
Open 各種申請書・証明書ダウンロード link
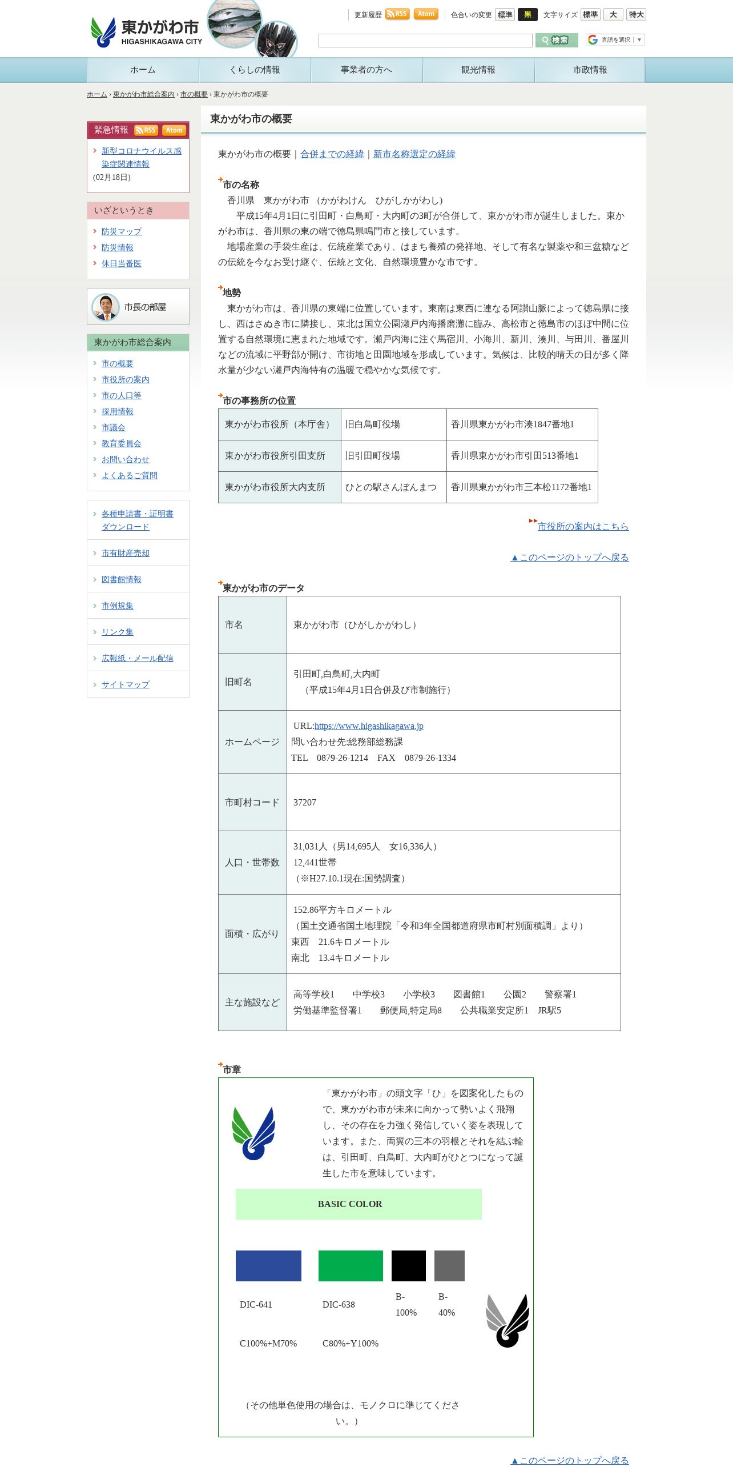pyautogui.click(x=138, y=520)
